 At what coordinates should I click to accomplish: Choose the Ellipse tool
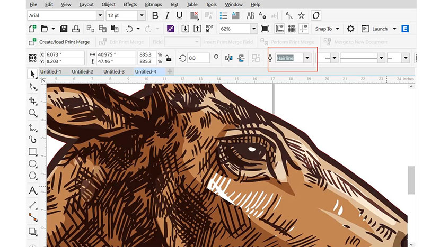tap(33, 164)
